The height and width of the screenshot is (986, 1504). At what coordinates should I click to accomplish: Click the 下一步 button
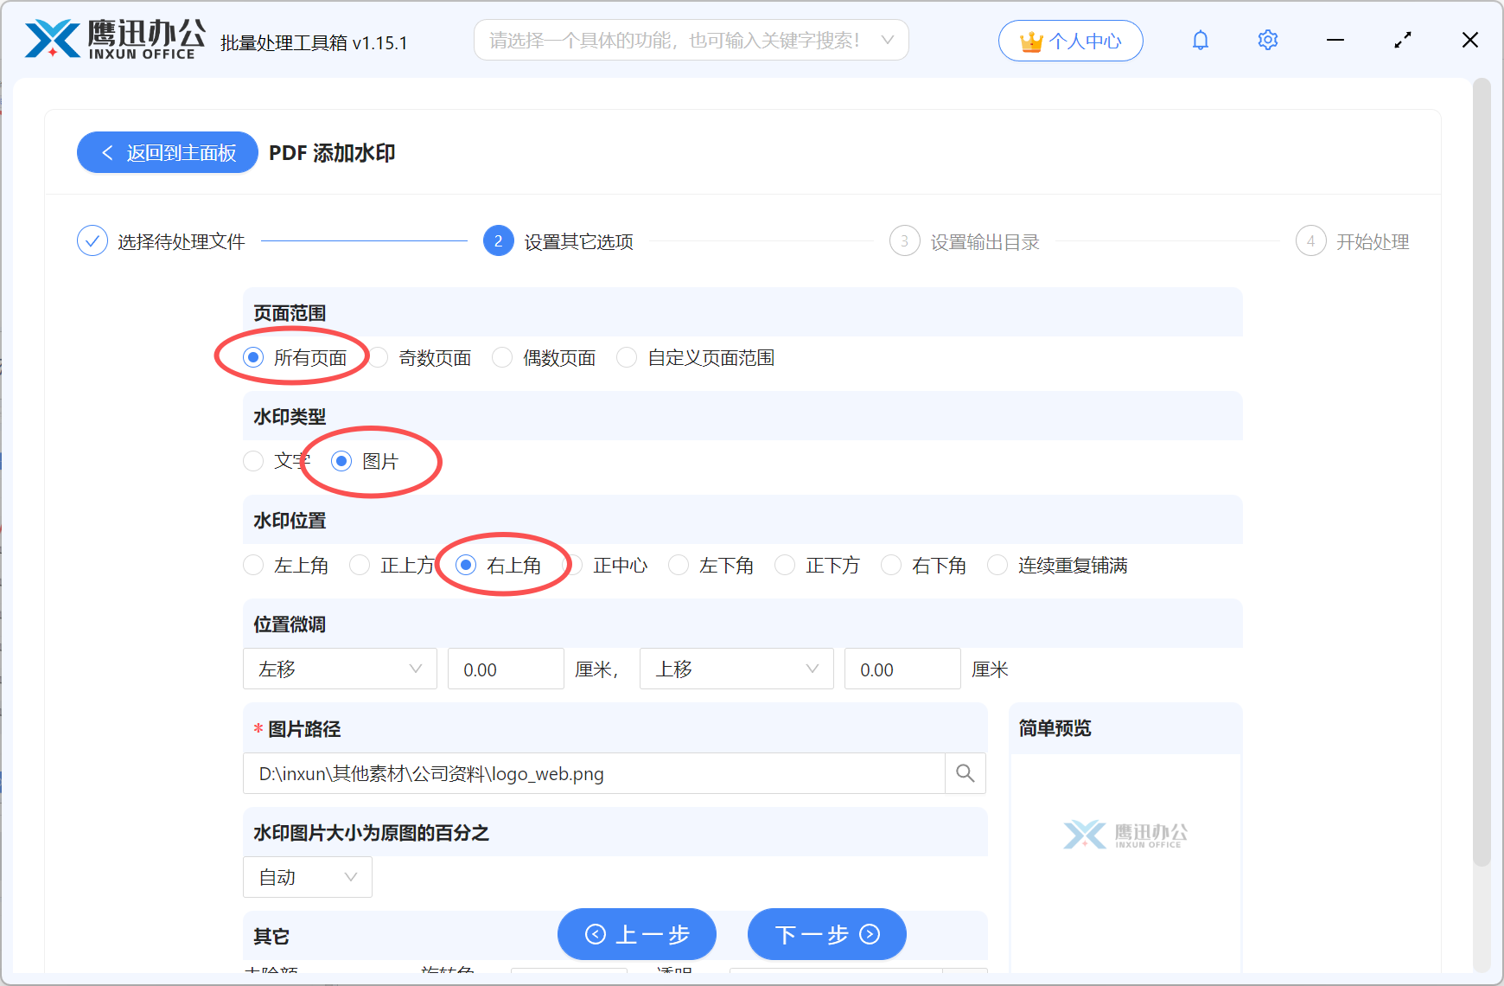pyautogui.click(x=825, y=934)
